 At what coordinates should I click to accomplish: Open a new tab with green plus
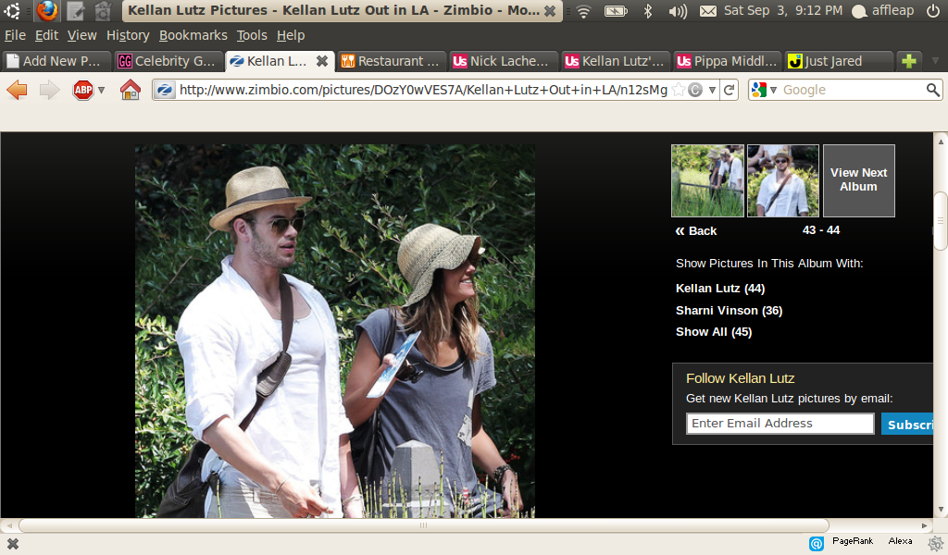pyautogui.click(x=909, y=61)
